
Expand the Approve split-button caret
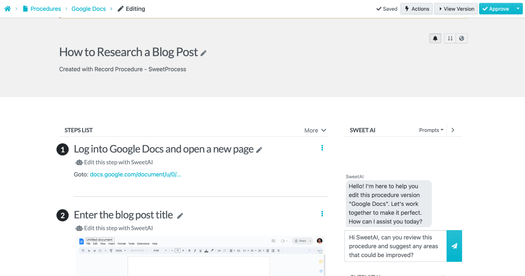point(518,9)
